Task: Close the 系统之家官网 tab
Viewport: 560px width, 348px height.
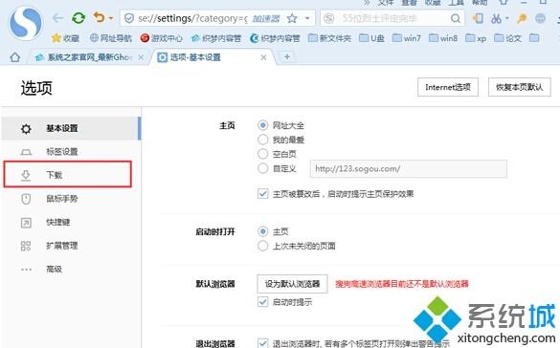Action: pyautogui.click(x=141, y=57)
